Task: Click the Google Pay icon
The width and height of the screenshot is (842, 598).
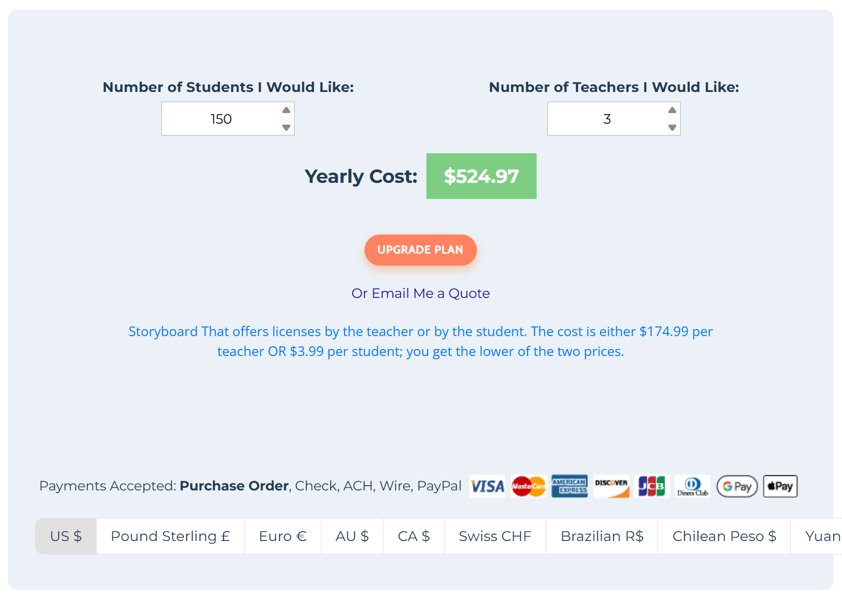Action: [x=737, y=486]
